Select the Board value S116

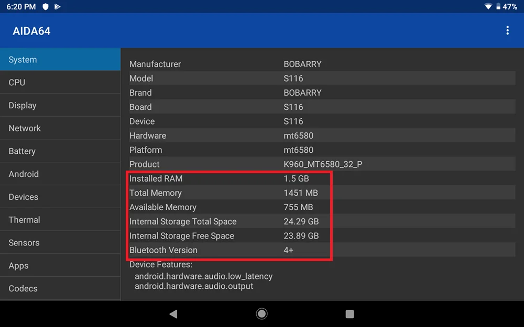[x=293, y=107]
